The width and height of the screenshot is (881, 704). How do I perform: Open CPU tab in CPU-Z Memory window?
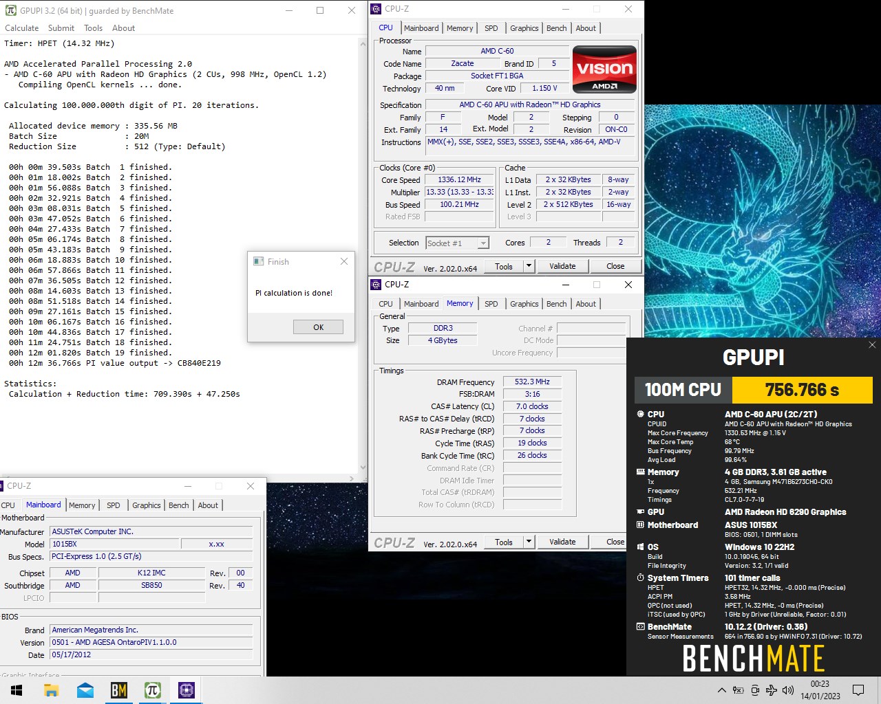click(386, 304)
